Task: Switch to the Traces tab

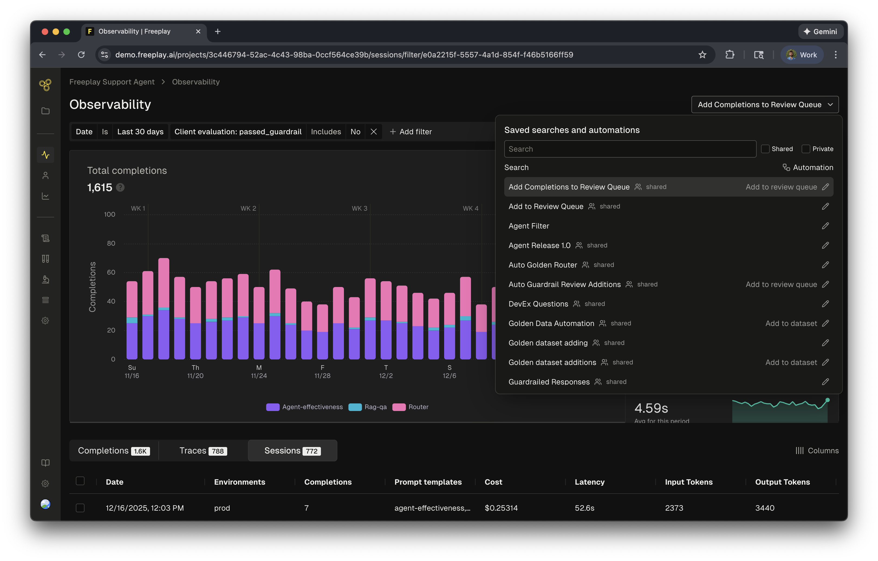Action: click(x=203, y=451)
